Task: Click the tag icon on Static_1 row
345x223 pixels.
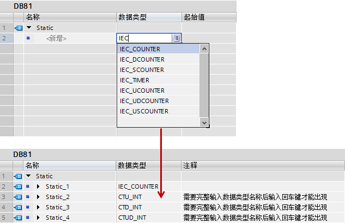Action: 18,186
